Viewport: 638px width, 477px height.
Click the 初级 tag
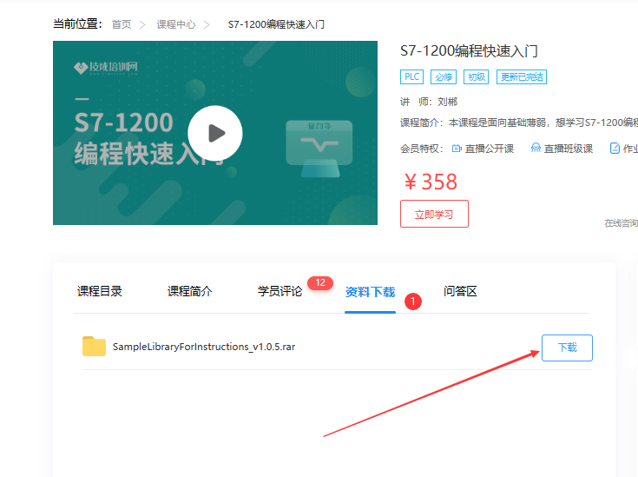(477, 77)
